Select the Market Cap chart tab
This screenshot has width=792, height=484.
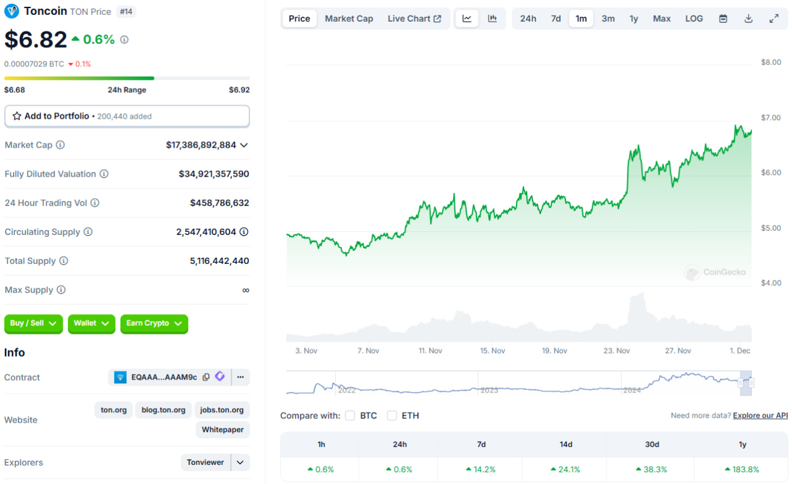pos(349,19)
